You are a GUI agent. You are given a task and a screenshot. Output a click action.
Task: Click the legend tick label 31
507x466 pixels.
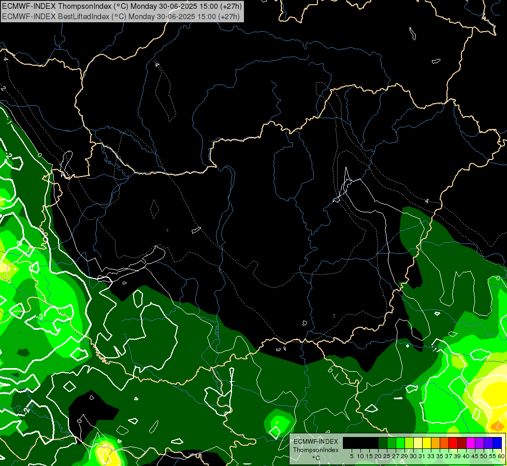422,456
